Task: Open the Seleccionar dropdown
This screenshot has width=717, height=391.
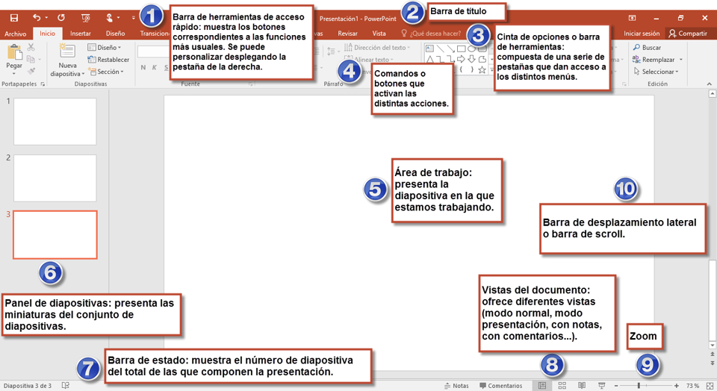Action: point(656,72)
